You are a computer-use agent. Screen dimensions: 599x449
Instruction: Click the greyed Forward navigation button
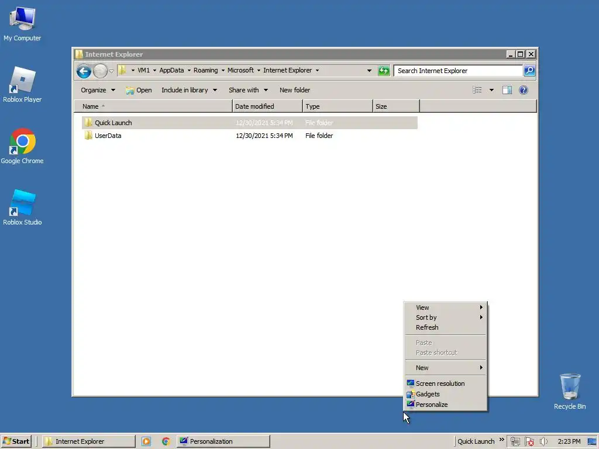tap(100, 71)
